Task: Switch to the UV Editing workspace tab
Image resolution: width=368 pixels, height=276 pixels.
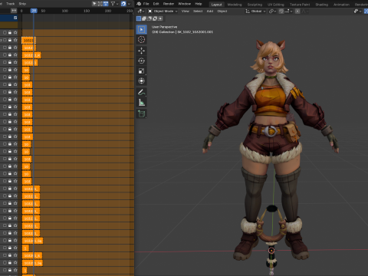Action: point(276,5)
